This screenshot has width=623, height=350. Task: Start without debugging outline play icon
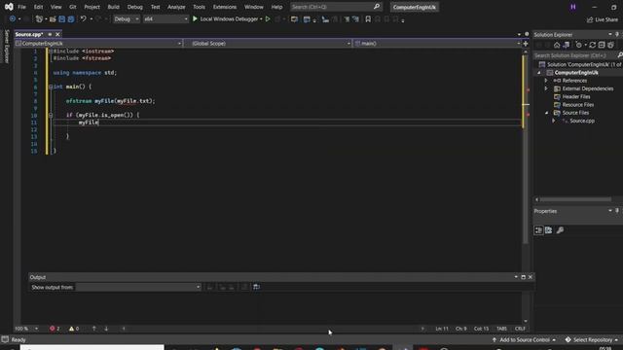pyautogui.click(x=268, y=19)
